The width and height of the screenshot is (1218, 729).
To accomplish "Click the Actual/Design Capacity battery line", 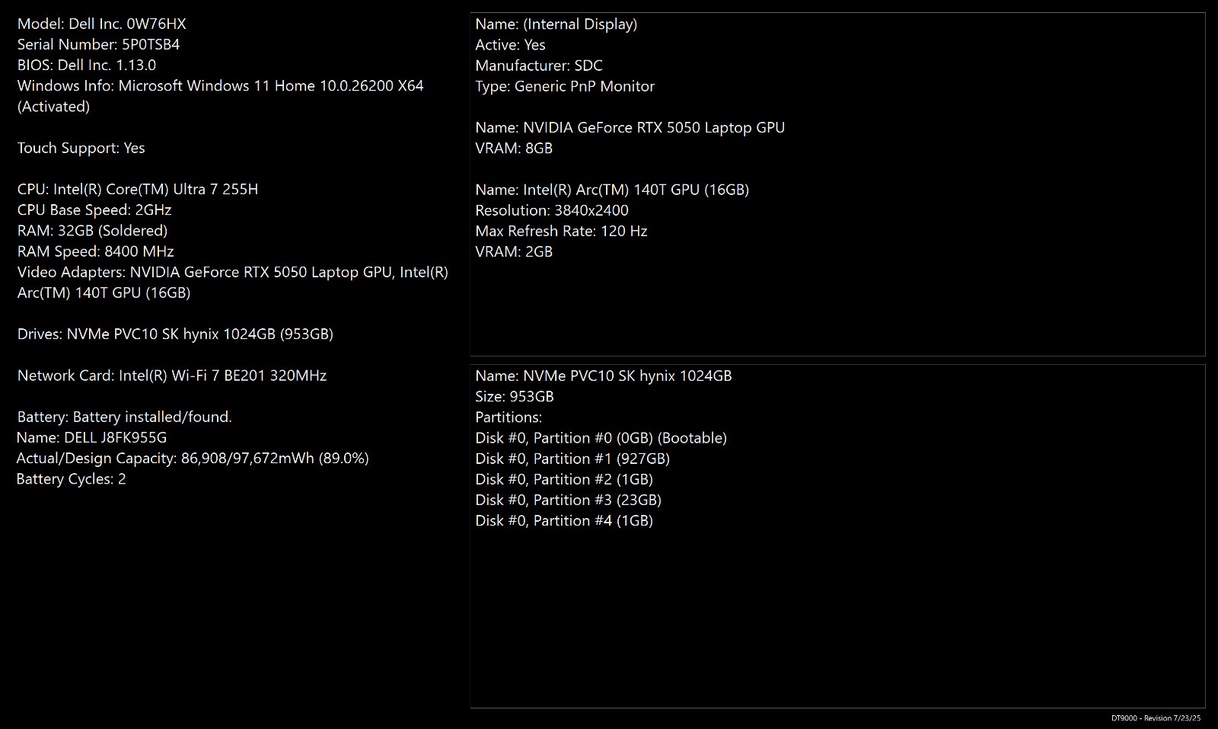I will [193, 458].
